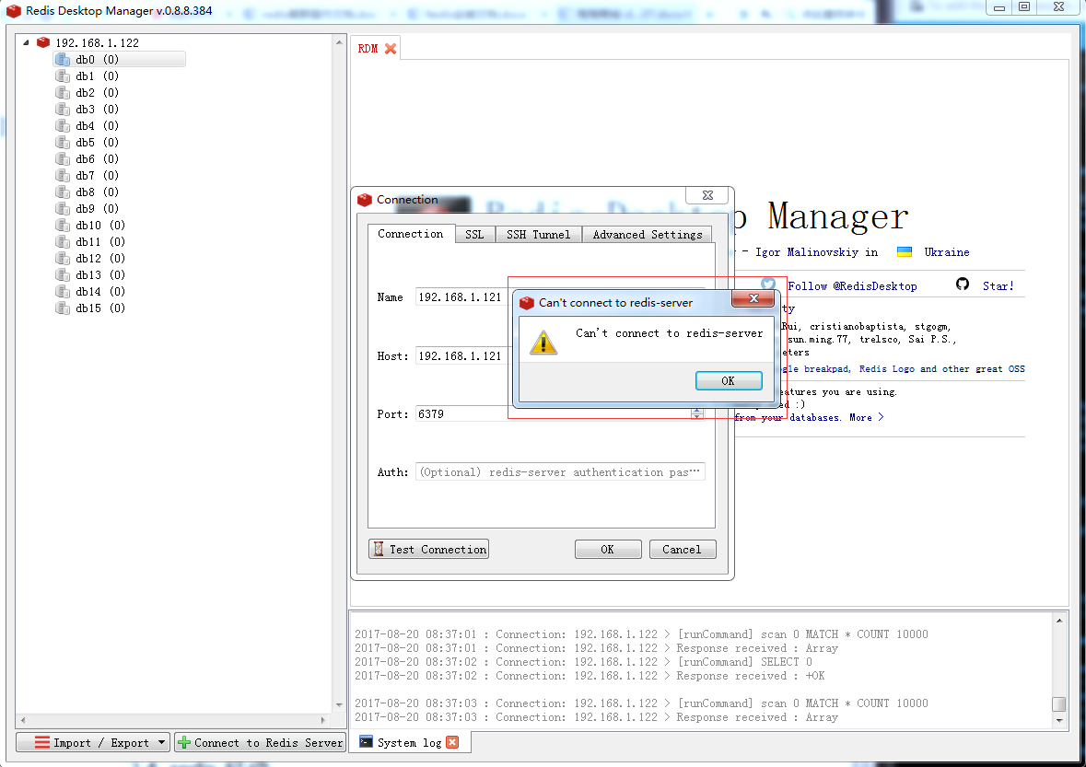Click Connect to Redis Server button
Image resolution: width=1086 pixels, height=767 pixels.
pos(260,742)
